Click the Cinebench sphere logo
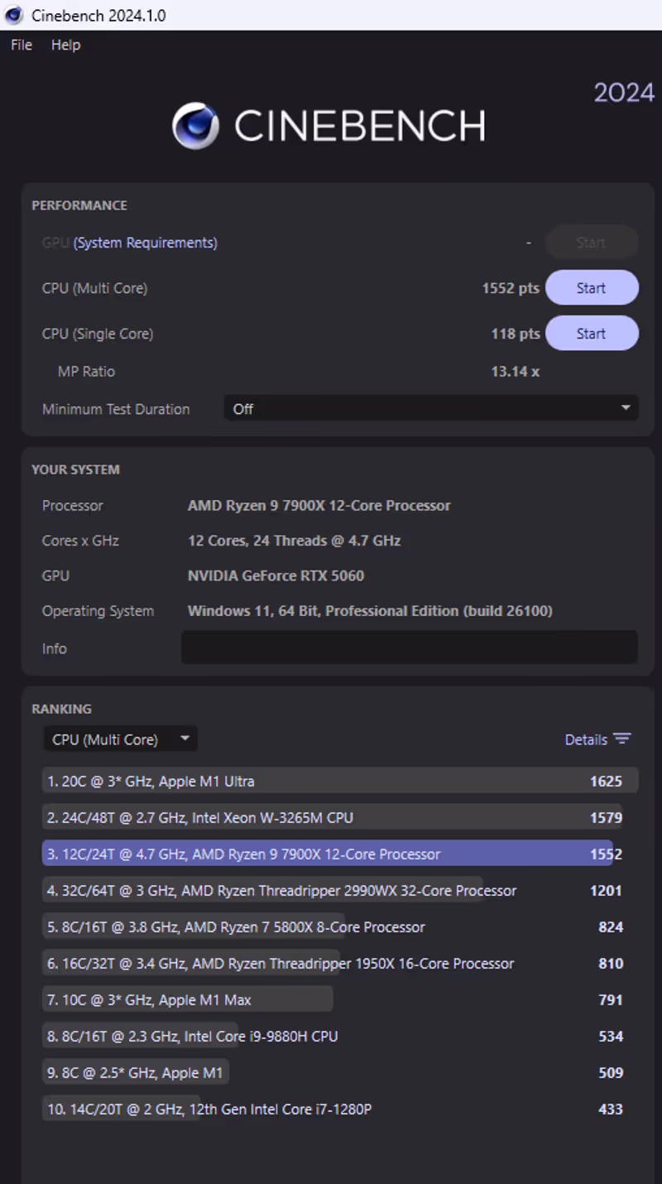Viewport: 662px width, 1184px height. pos(196,126)
